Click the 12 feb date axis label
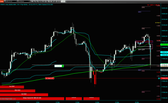This screenshot has height=103, width=168. 58,102
